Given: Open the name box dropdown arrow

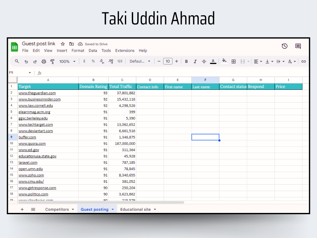Looking at the screenshot, I should pyautogui.click(x=30, y=73).
